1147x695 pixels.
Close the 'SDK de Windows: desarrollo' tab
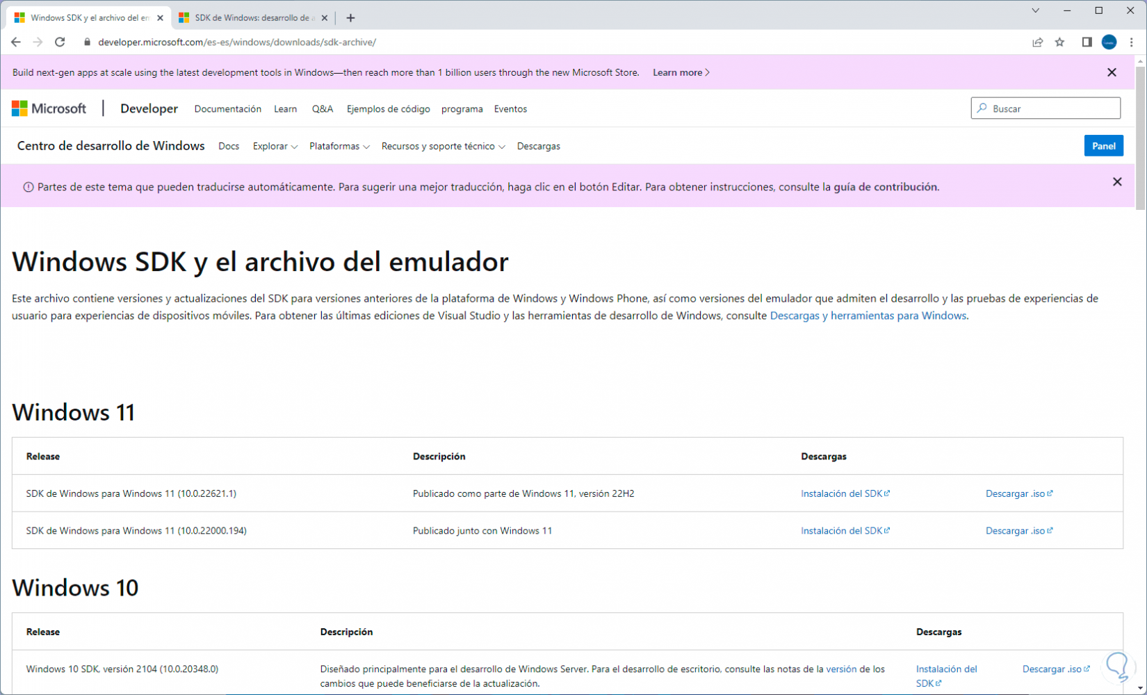324,18
